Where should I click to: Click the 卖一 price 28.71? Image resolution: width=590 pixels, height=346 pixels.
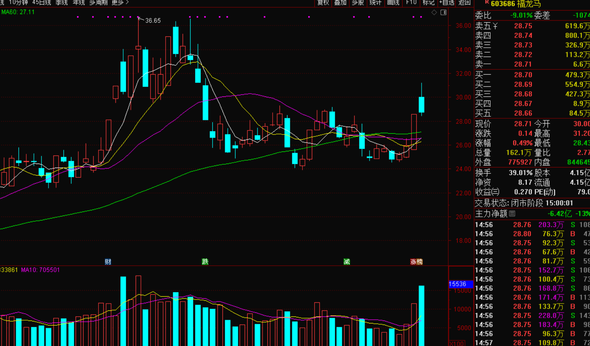(523, 64)
